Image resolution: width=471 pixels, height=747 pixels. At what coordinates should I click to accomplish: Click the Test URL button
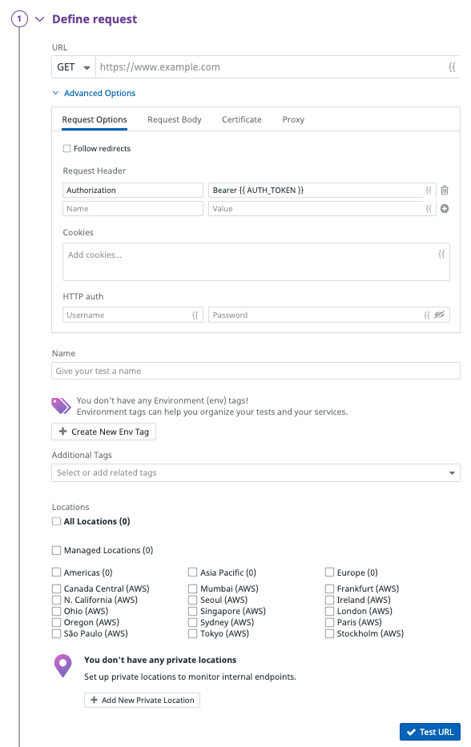pyautogui.click(x=430, y=732)
